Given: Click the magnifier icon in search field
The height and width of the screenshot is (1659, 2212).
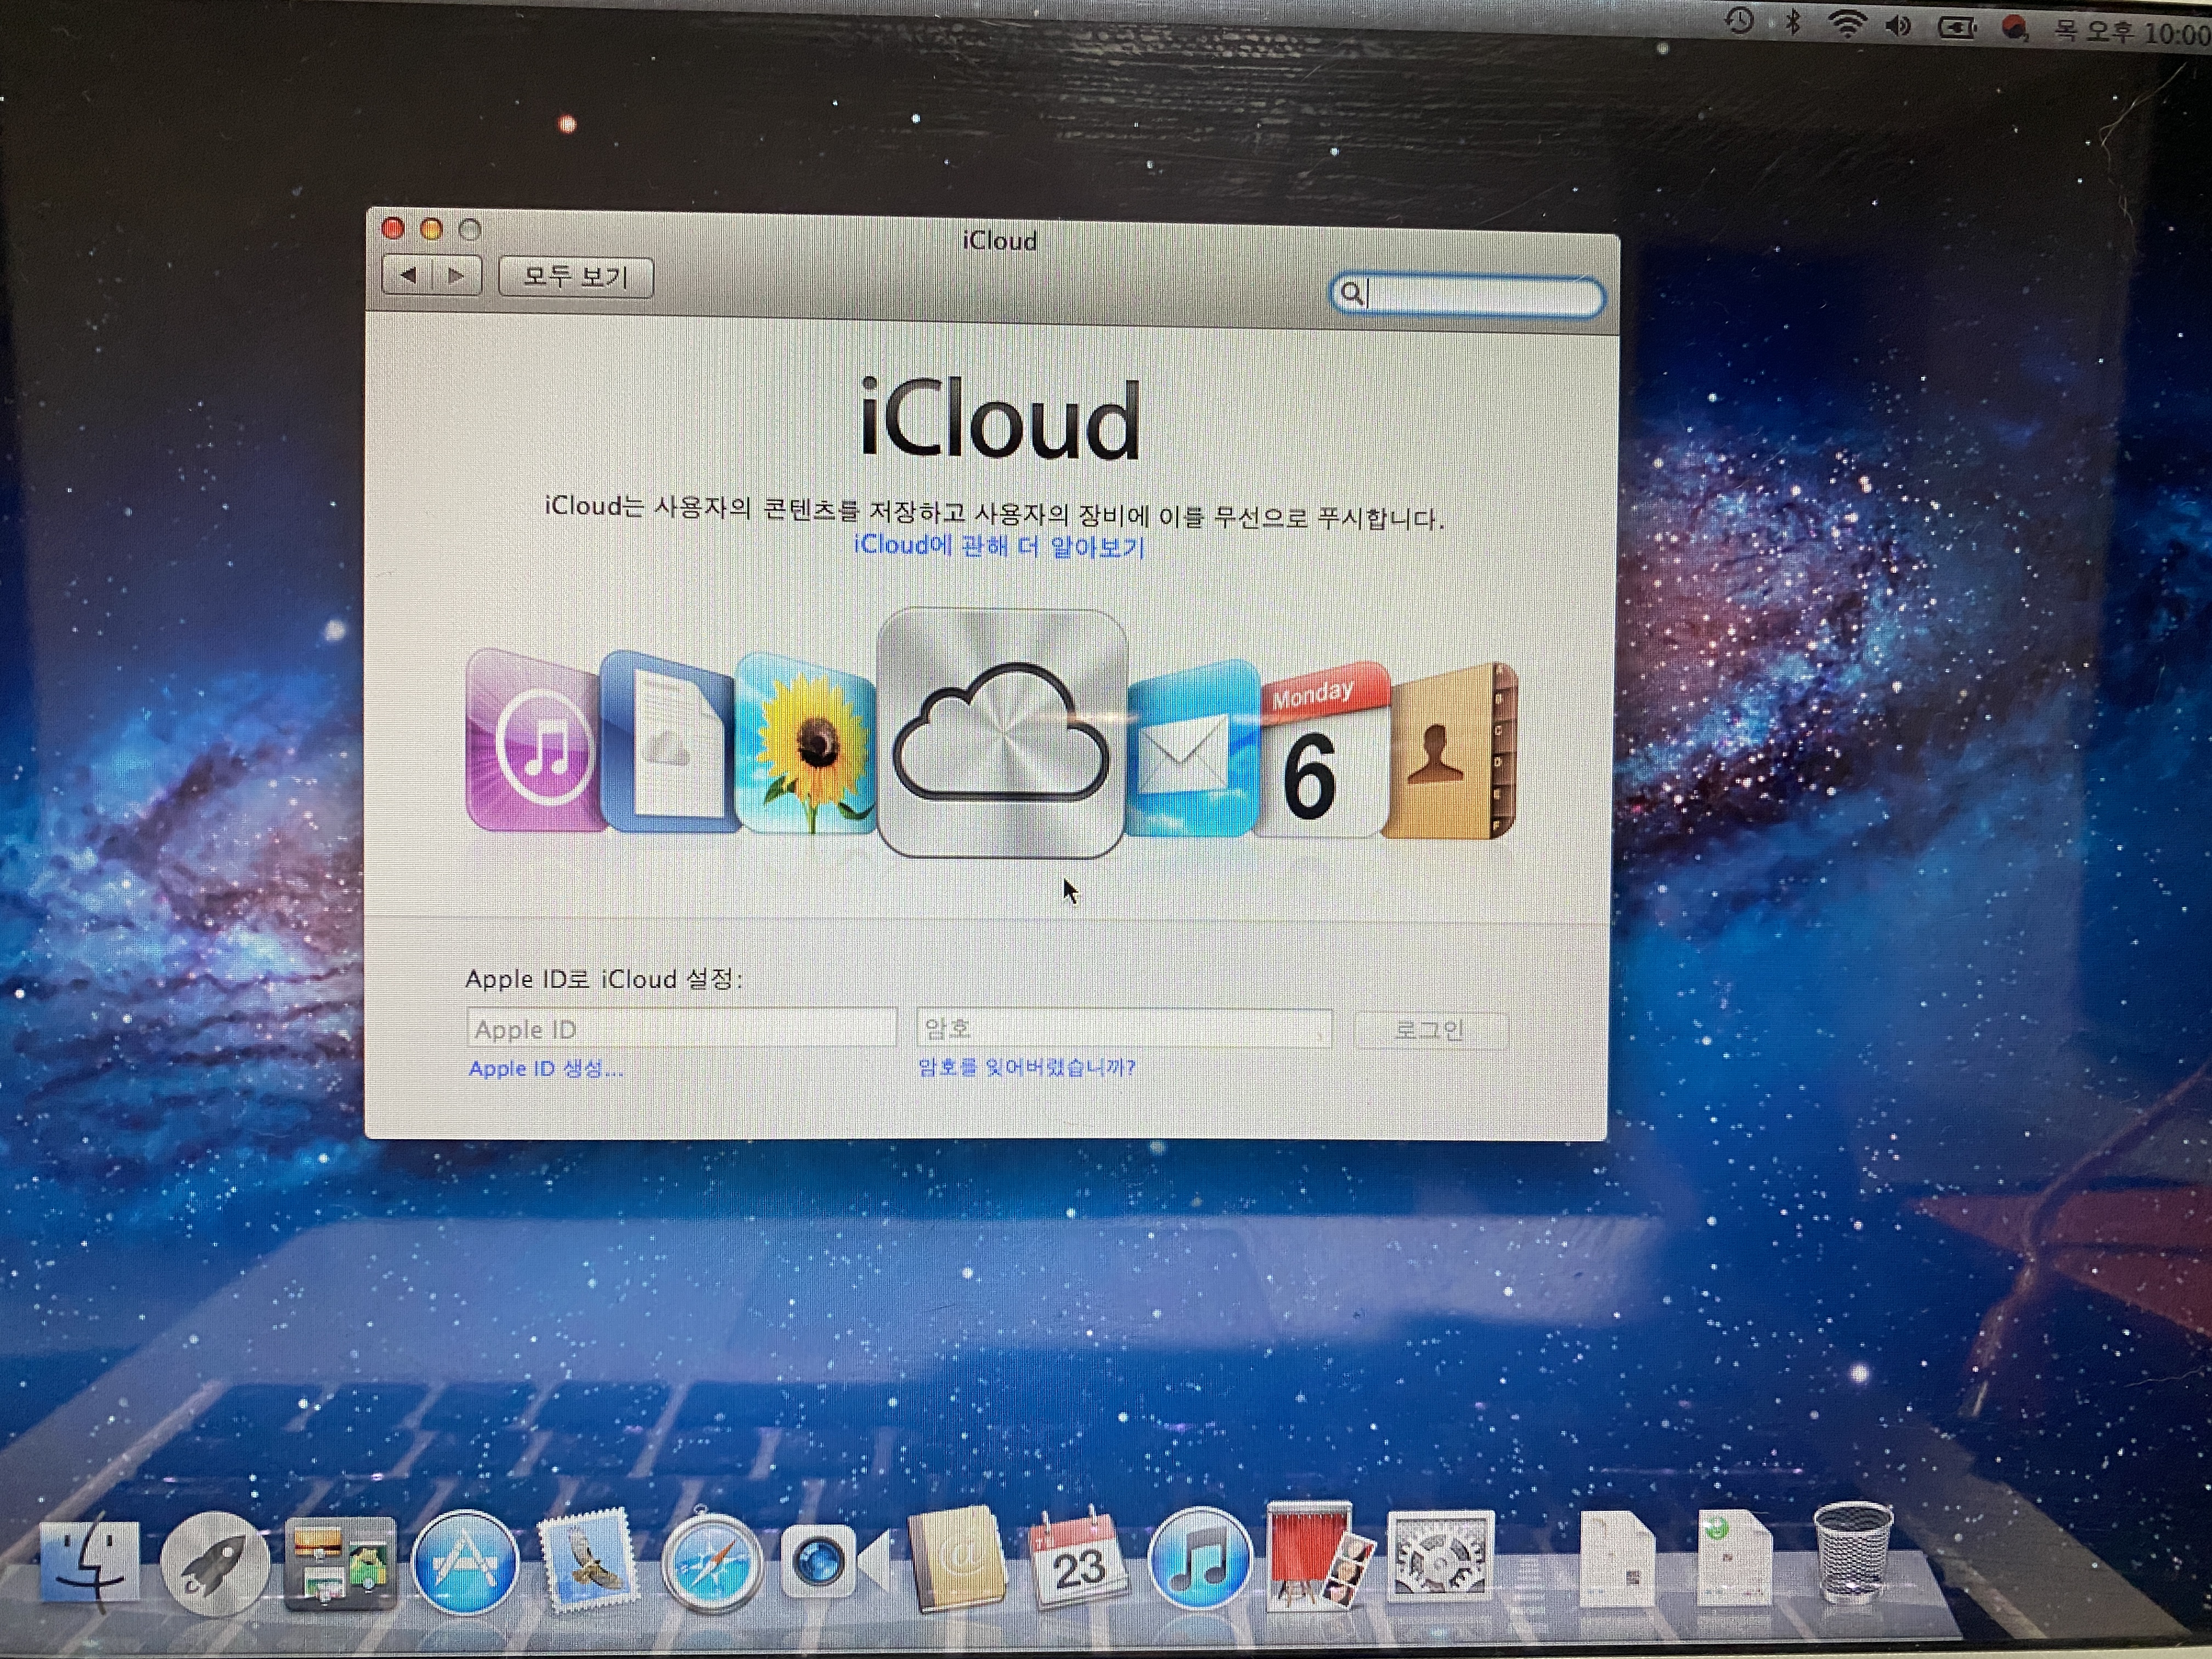Looking at the screenshot, I should (x=1351, y=293).
